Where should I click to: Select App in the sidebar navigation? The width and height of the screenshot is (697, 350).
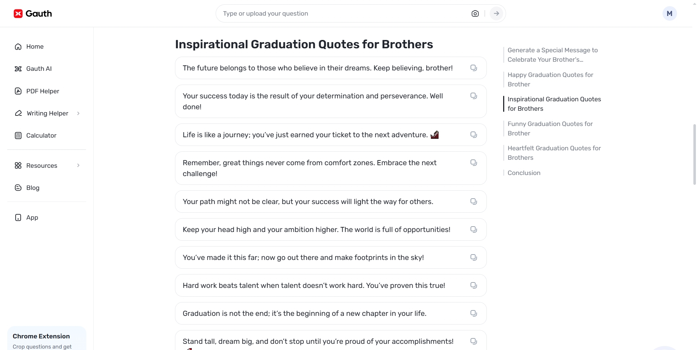(x=32, y=217)
